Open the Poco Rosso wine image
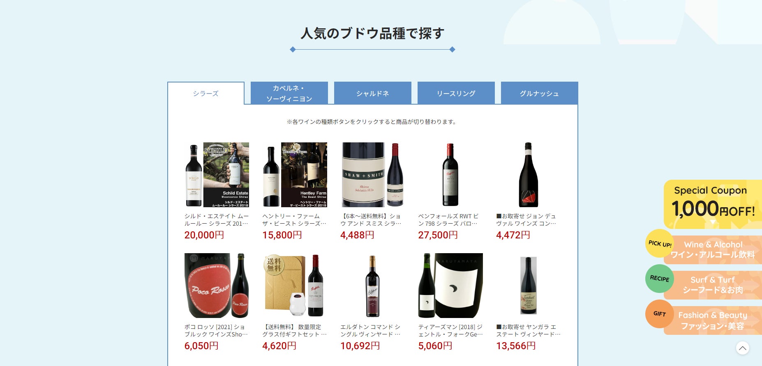The width and height of the screenshot is (762, 366). (x=217, y=286)
